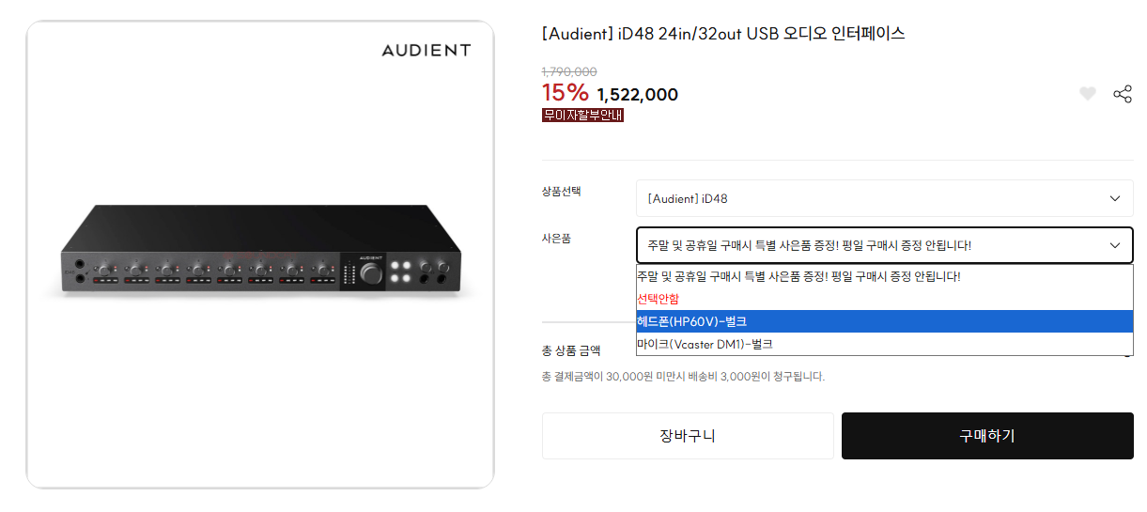The image size is (1147, 512).
Task: Select the 주말 및 공휴일 placeholder option
Action: pos(798,276)
